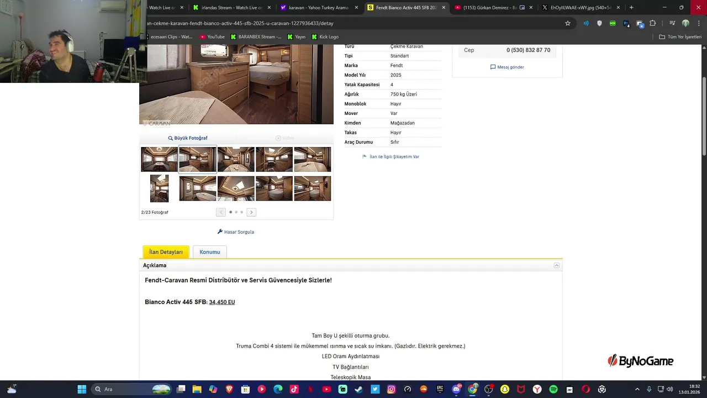Bookmark this page with the star icon
707x398 pixels.
tap(567, 23)
